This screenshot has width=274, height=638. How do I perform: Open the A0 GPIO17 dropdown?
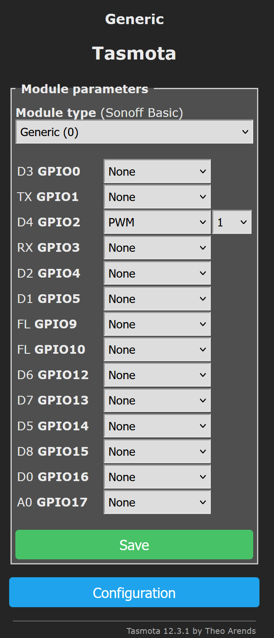(x=157, y=502)
